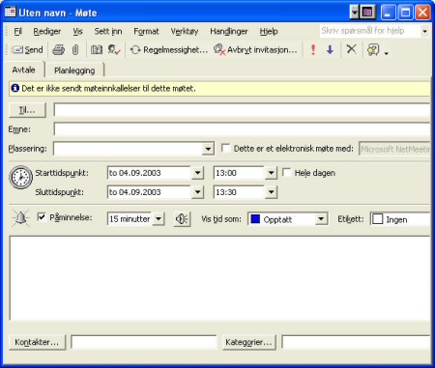The height and width of the screenshot is (368, 435).
Task: Expand toolbar options arrow next to help icon
Action: 387,52
